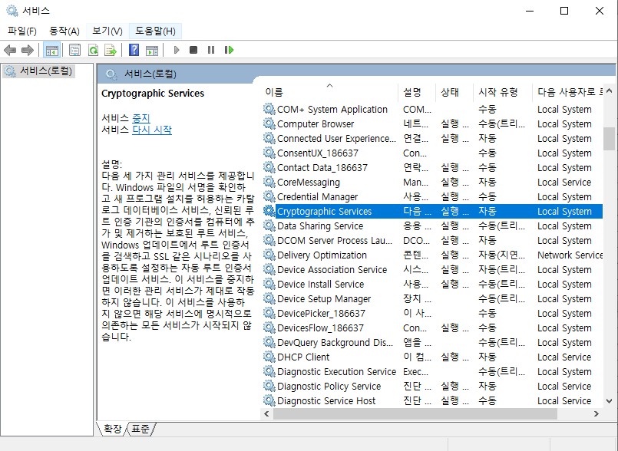Click the Export List toolbar icon
Viewport: 618px width, 451px height.
[x=111, y=50]
